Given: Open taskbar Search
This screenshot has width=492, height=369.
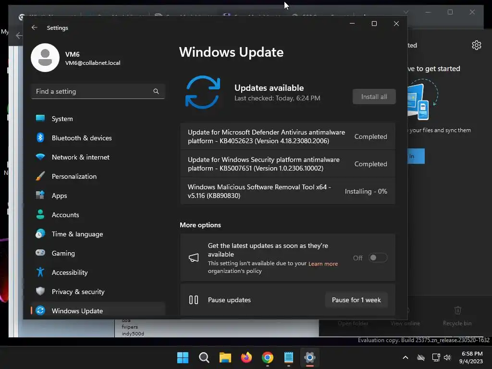Looking at the screenshot, I should [204, 357].
